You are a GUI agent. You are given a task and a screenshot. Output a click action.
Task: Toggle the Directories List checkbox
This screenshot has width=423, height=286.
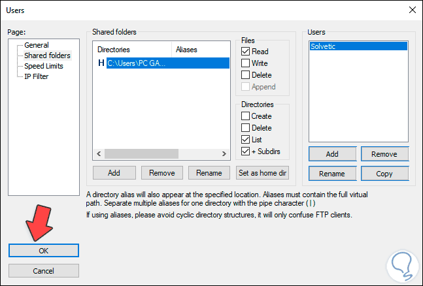(x=245, y=140)
